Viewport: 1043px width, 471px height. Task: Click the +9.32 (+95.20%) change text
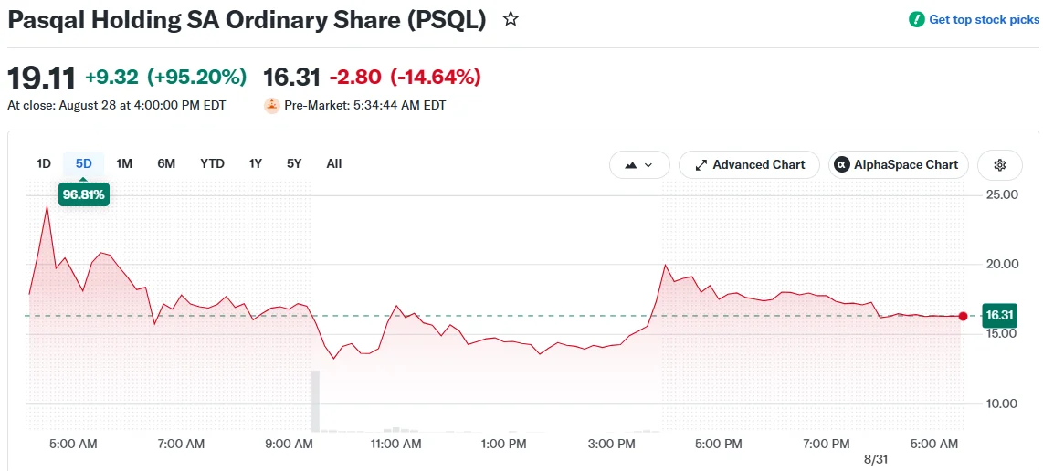point(165,78)
